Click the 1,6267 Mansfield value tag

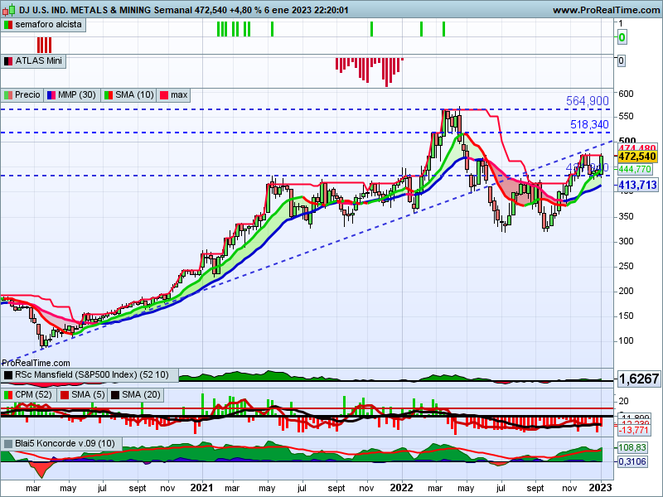point(639,379)
